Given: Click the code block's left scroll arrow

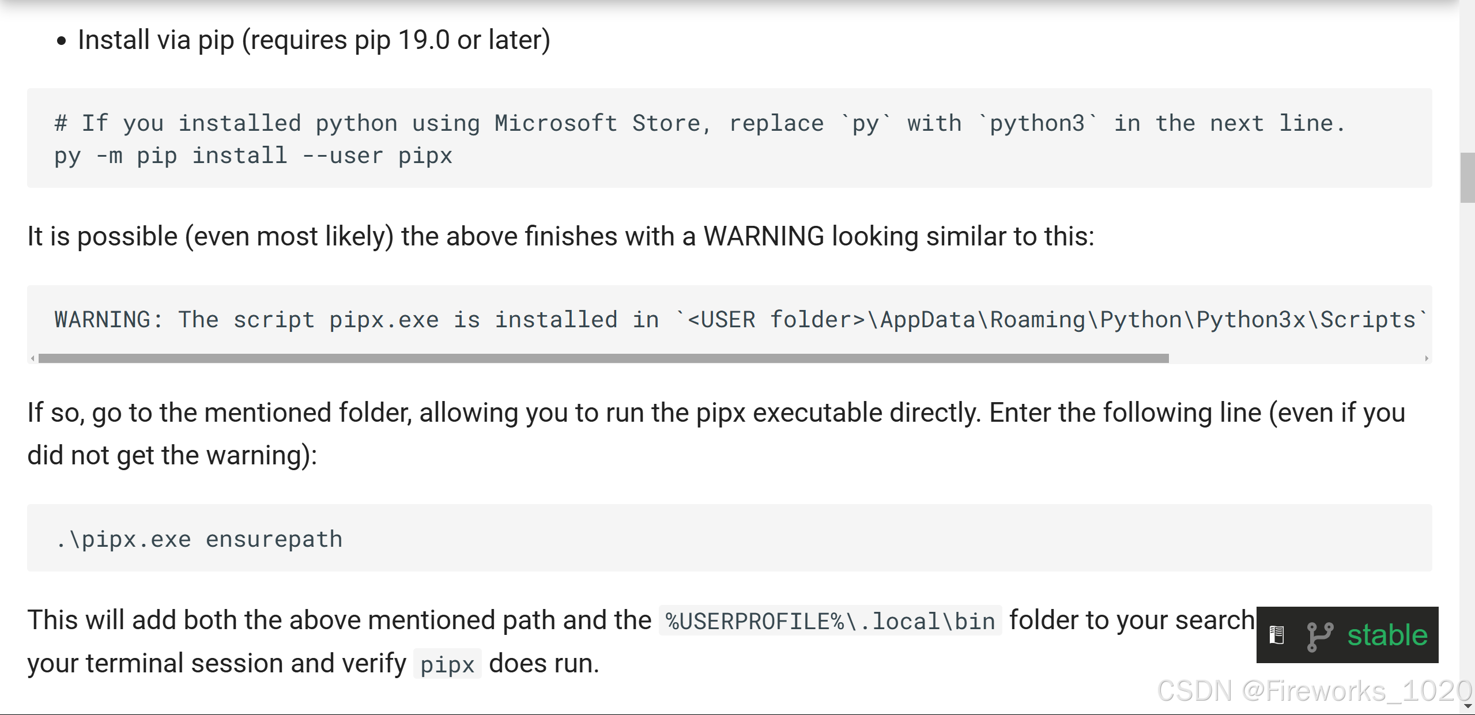Looking at the screenshot, I should [x=33, y=358].
